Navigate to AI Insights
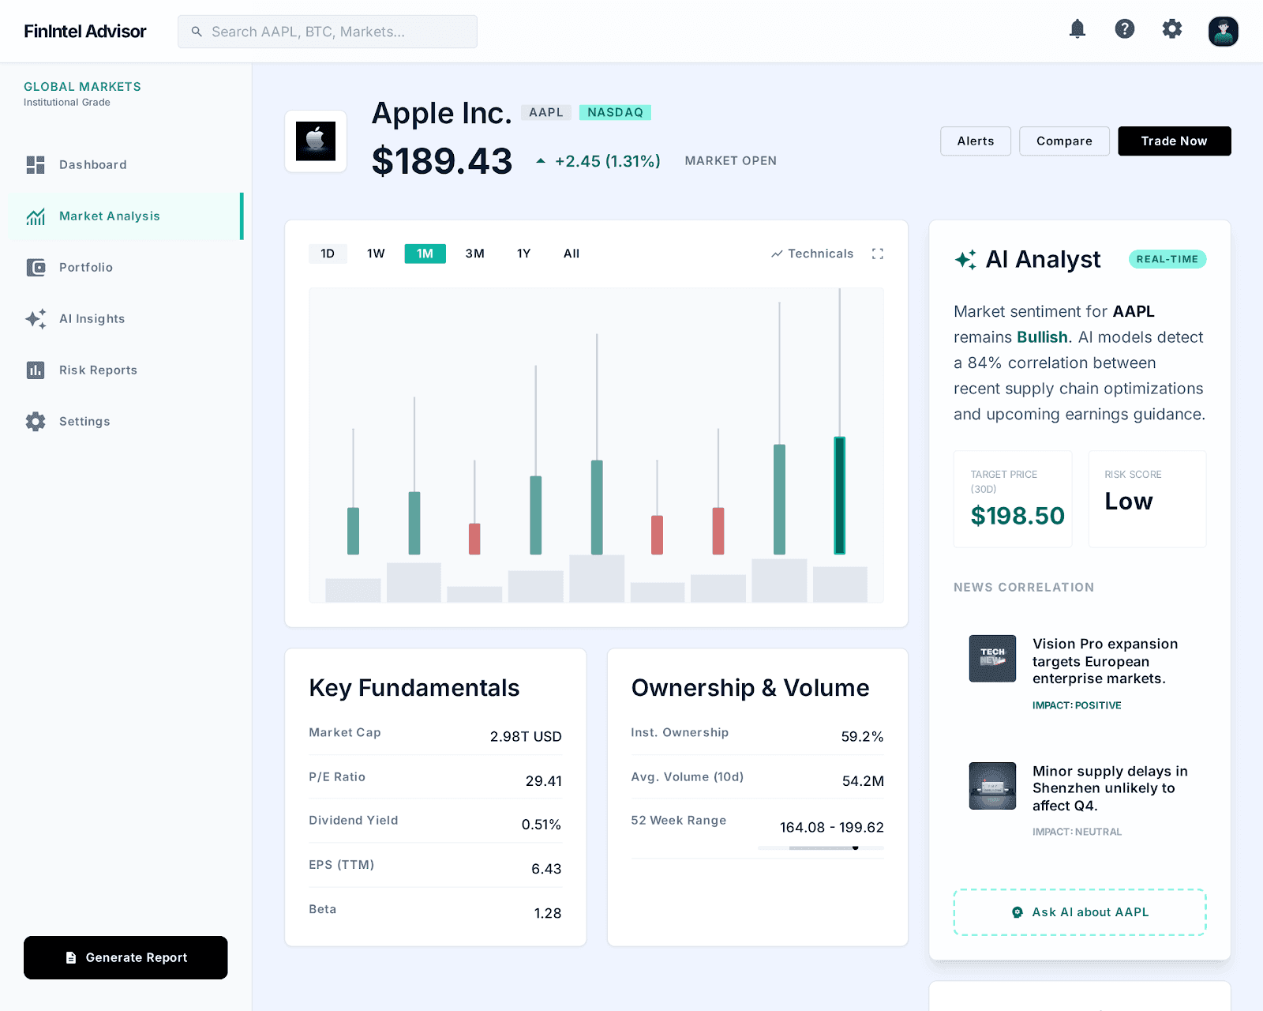Image resolution: width=1263 pixels, height=1011 pixels. point(126,318)
